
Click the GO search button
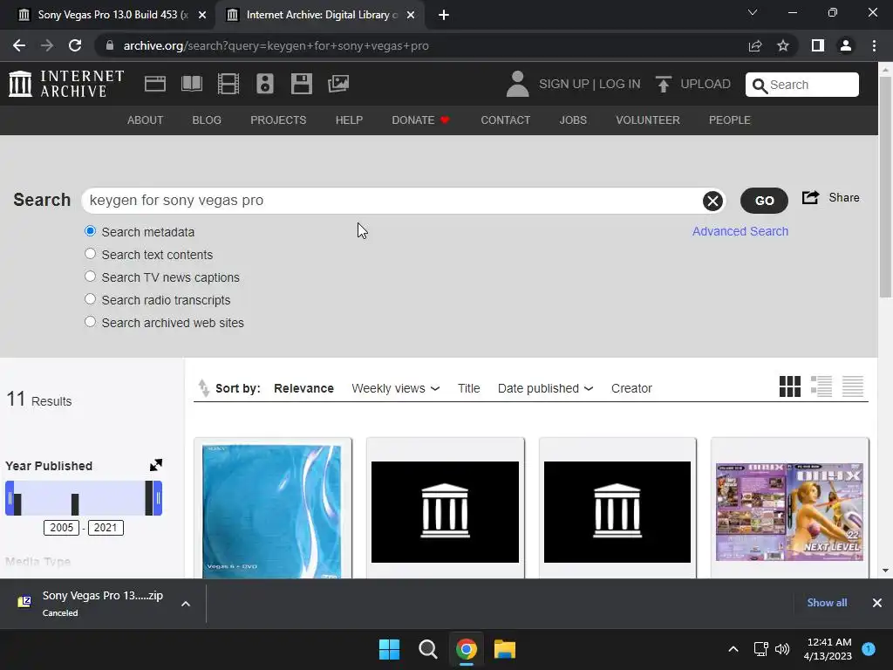(x=764, y=201)
